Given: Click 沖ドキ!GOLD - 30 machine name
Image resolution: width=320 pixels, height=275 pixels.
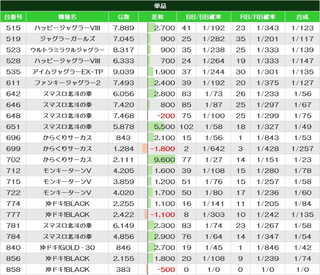Looking at the screenshot, I should tap(67, 248).
